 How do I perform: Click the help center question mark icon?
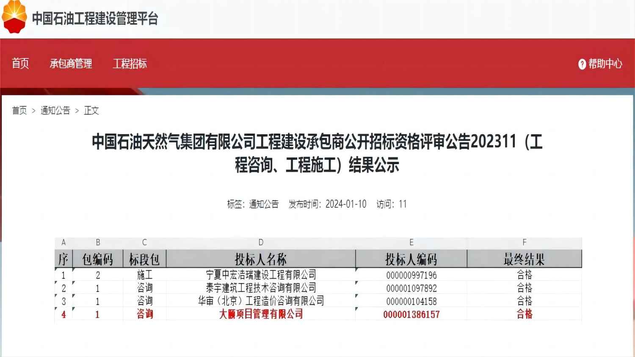(x=582, y=64)
